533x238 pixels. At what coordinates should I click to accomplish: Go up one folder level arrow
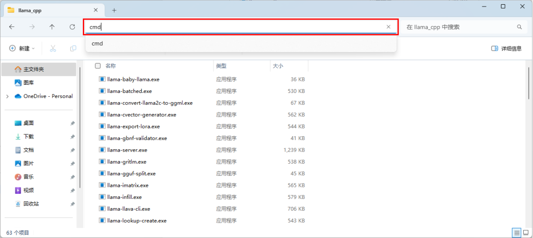pyautogui.click(x=52, y=27)
